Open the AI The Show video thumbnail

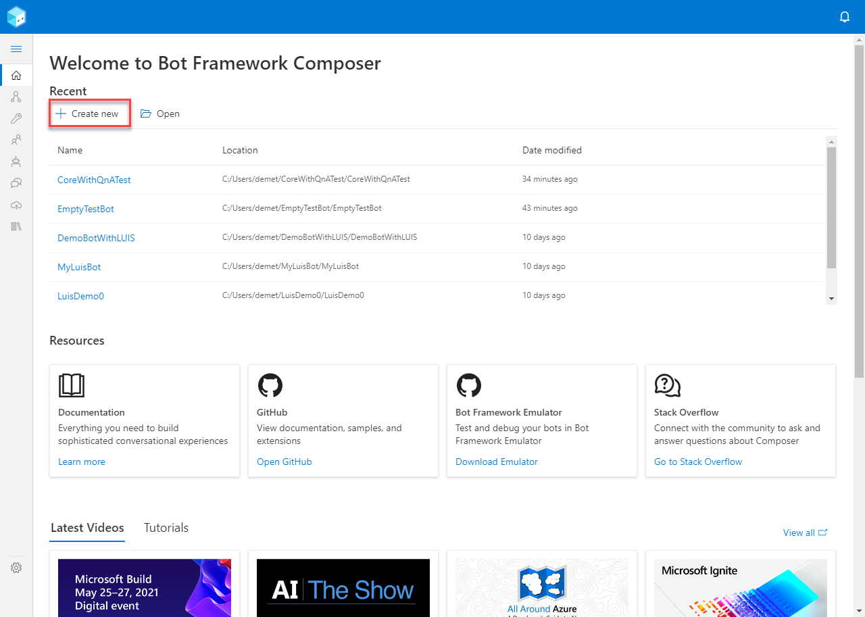pyautogui.click(x=343, y=587)
